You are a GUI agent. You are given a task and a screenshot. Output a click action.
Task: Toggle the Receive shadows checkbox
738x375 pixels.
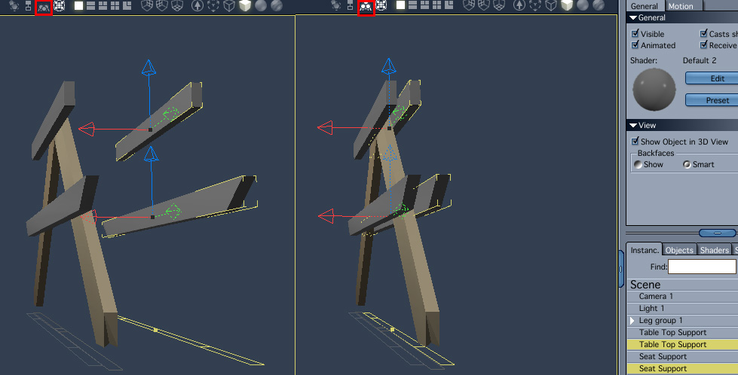703,44
